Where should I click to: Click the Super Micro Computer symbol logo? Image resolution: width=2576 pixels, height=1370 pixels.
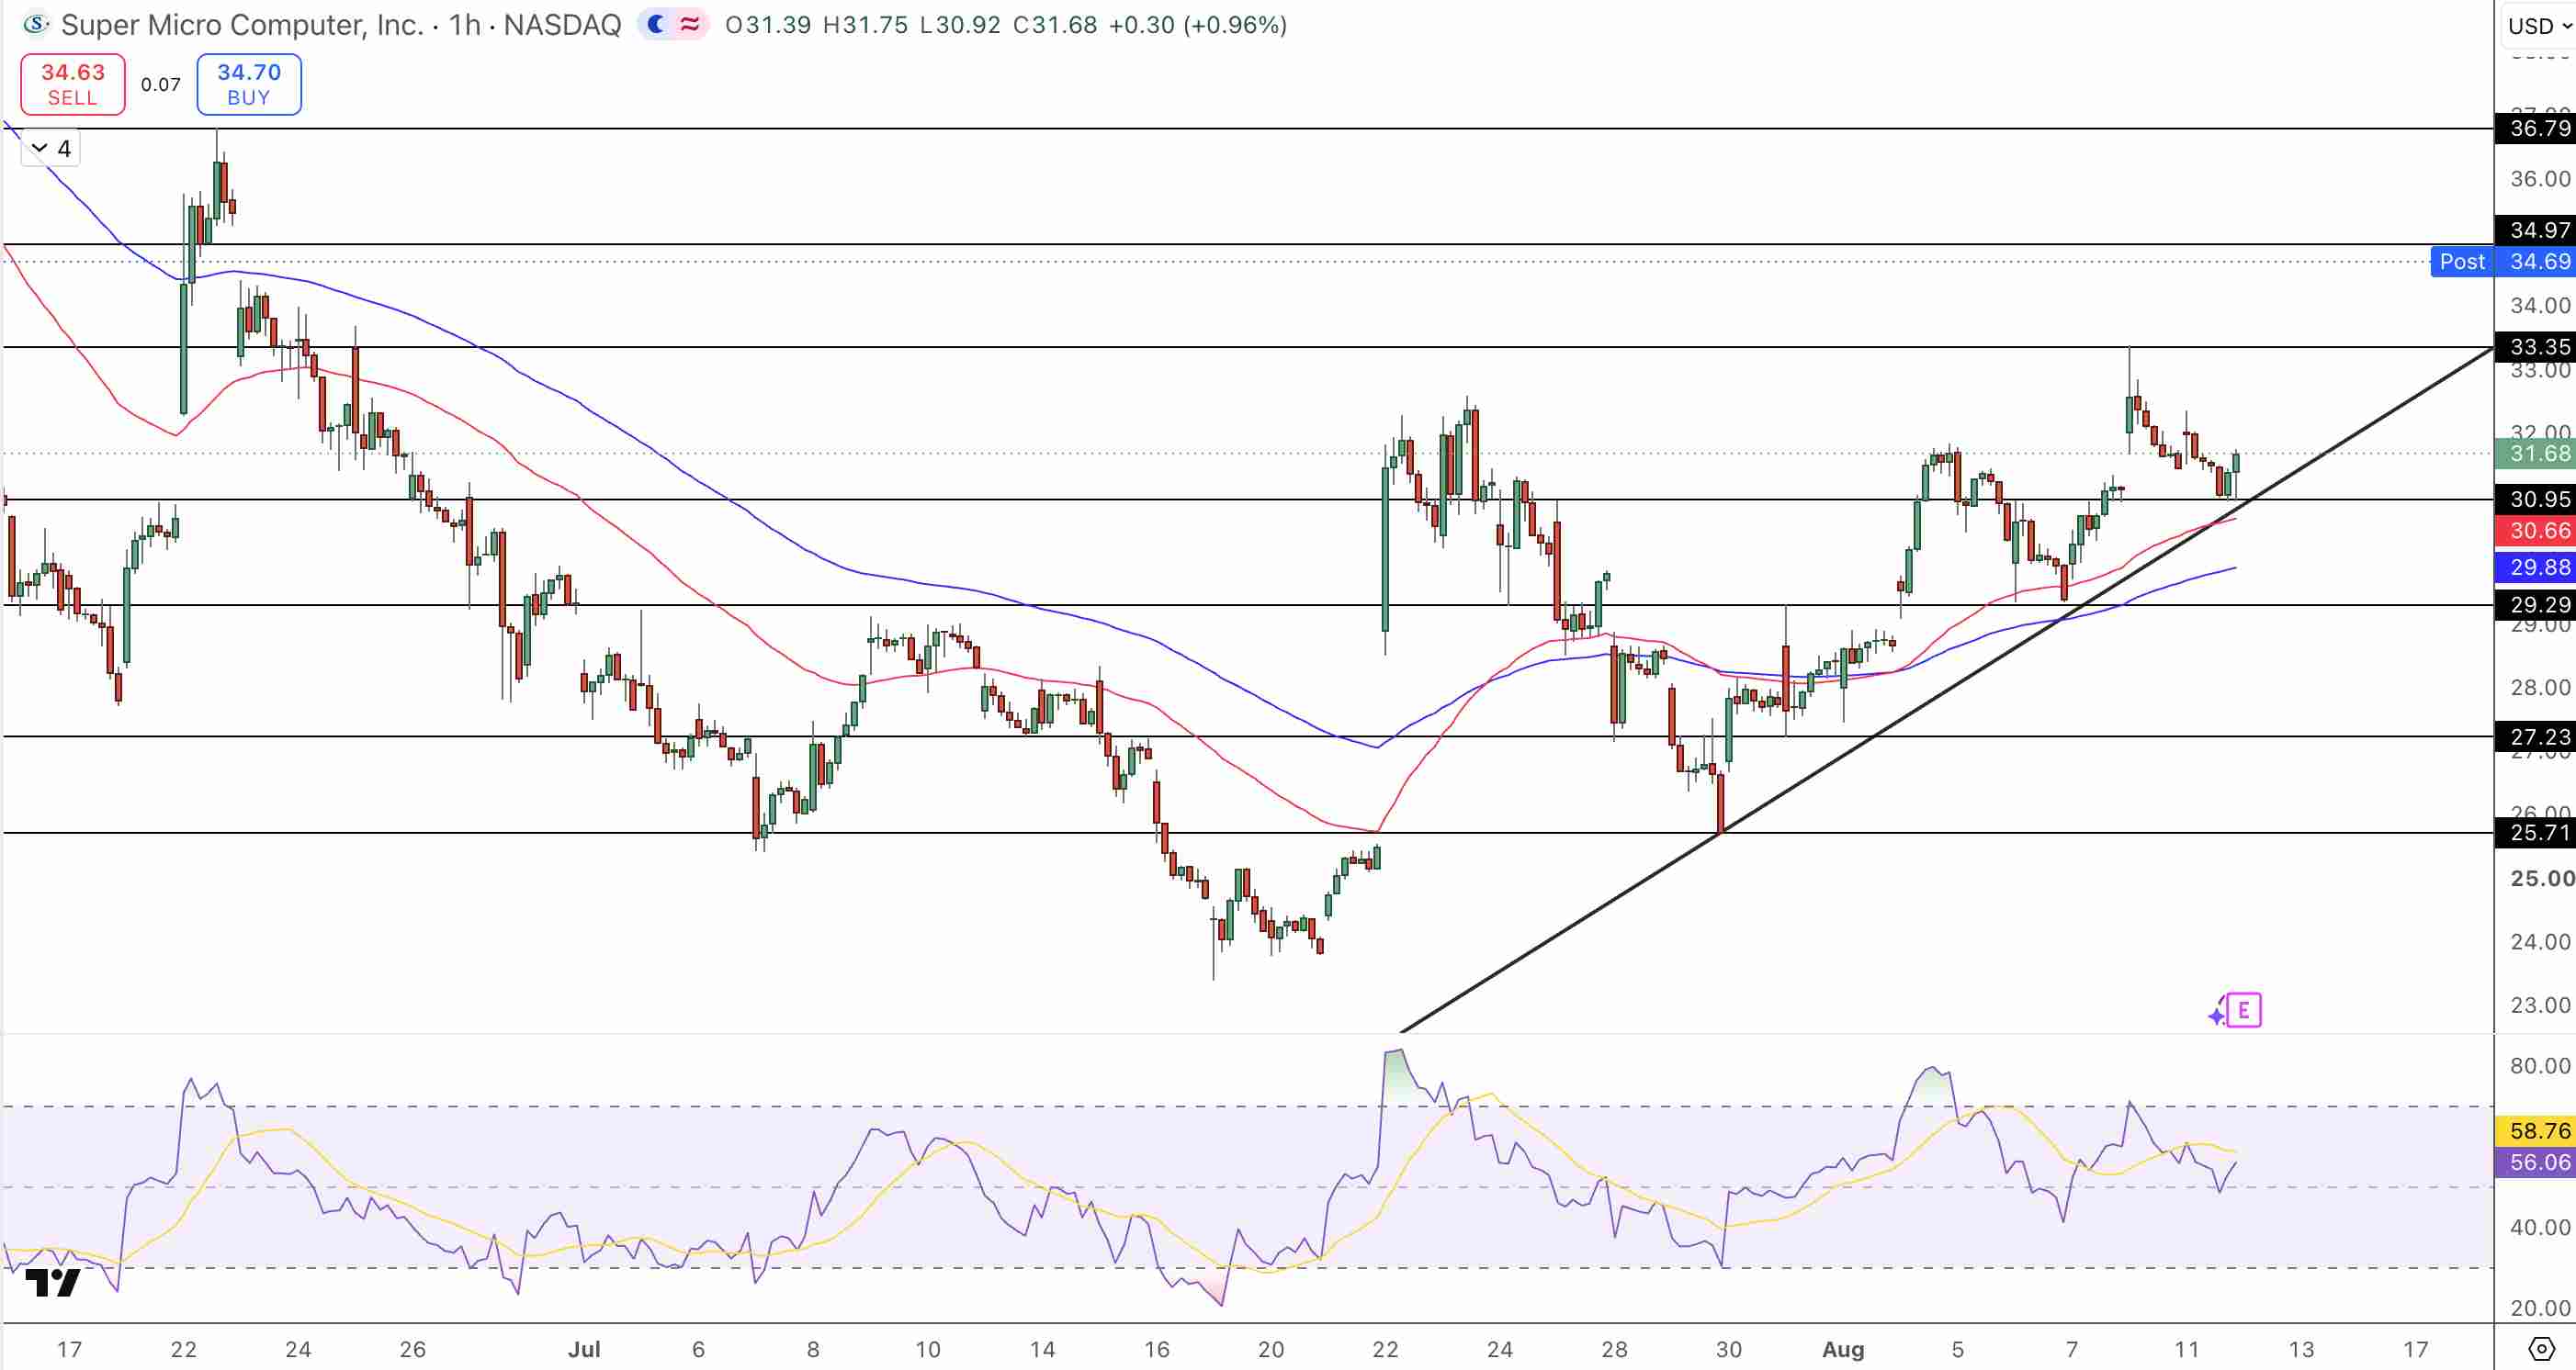[x=36, y=24]
